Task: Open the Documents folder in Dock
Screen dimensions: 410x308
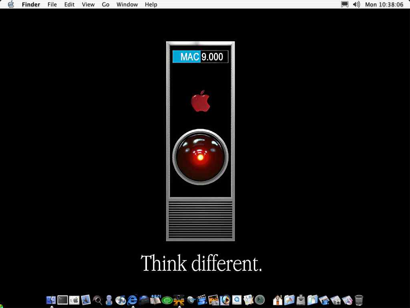Action: 312,300
